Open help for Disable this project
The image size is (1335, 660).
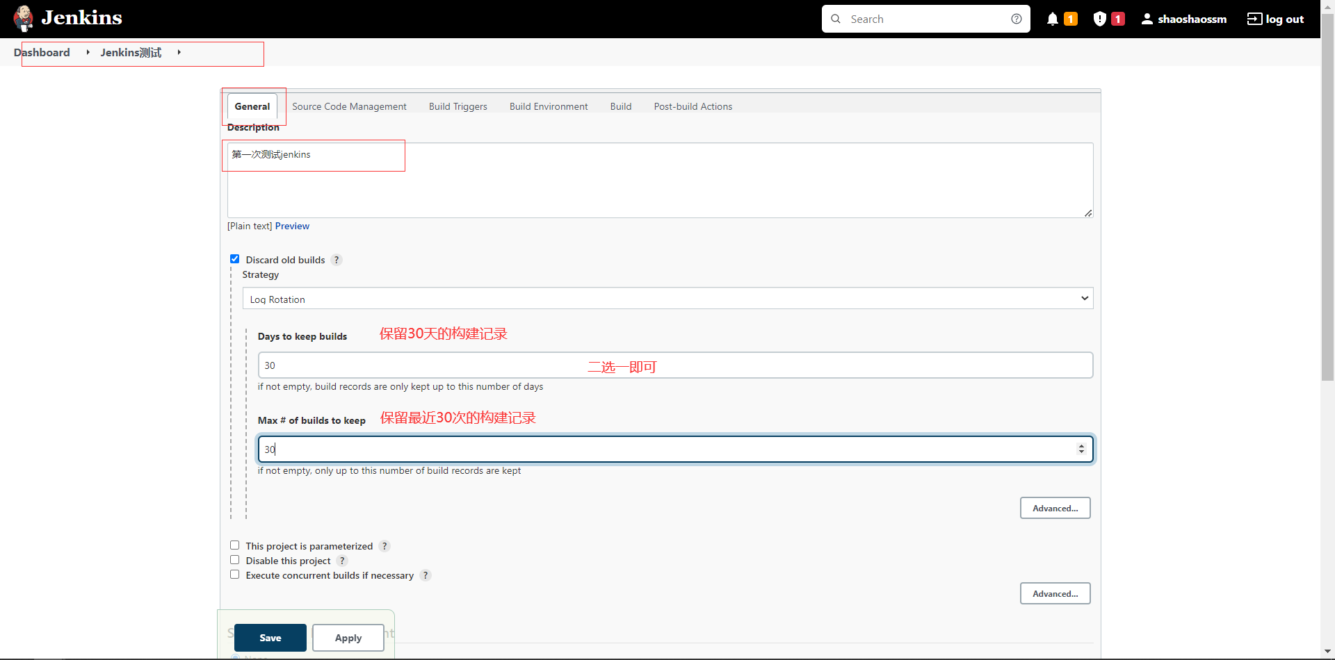point(342,561)
